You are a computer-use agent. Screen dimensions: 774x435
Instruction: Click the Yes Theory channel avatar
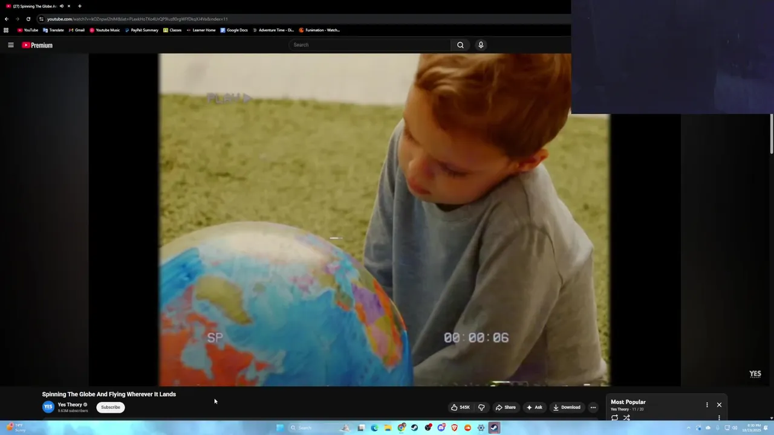pyautogui.click(x=48, y=407)
